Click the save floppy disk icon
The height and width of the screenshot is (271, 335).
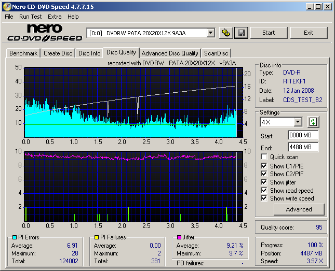(x=241, y=33)
